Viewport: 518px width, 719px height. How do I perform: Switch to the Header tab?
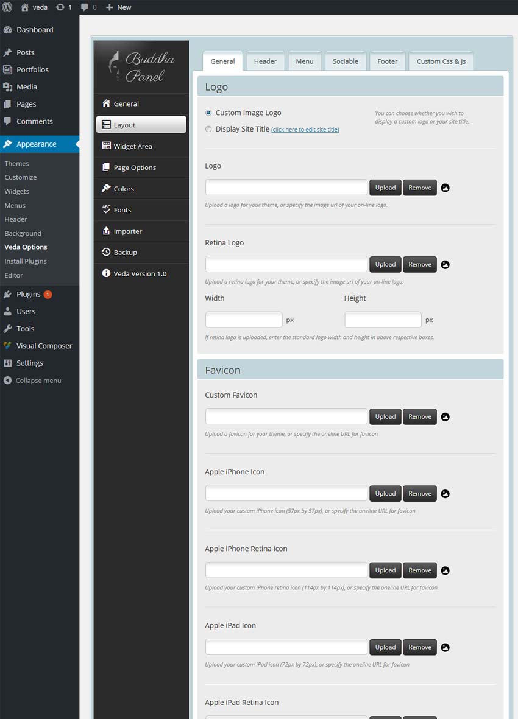[265, 61]
